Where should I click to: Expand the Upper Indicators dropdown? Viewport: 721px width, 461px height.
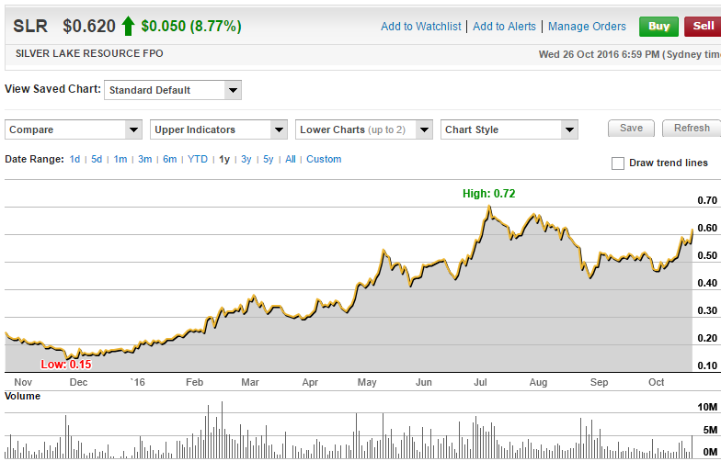coord(219,129)
